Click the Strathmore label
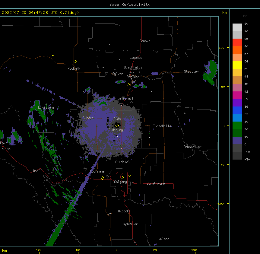The width and height of the screenshot is (260, 254). click(156, 183)
